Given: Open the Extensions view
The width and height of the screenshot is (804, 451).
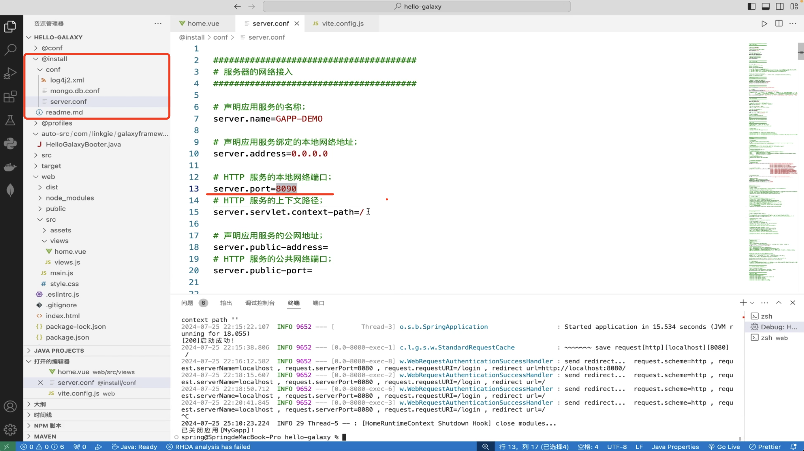Looking at the screenshot, I should (x=10, y=97).
